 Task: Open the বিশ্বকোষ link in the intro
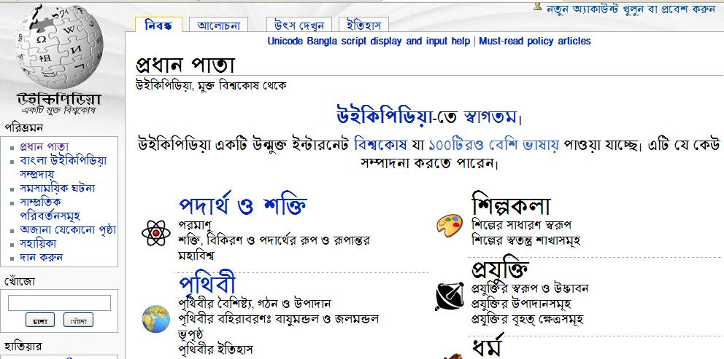(380, 145)
